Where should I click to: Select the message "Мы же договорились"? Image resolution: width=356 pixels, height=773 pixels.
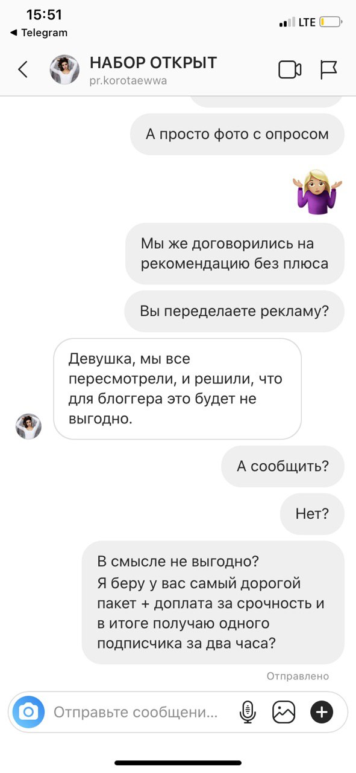[235, 254]
